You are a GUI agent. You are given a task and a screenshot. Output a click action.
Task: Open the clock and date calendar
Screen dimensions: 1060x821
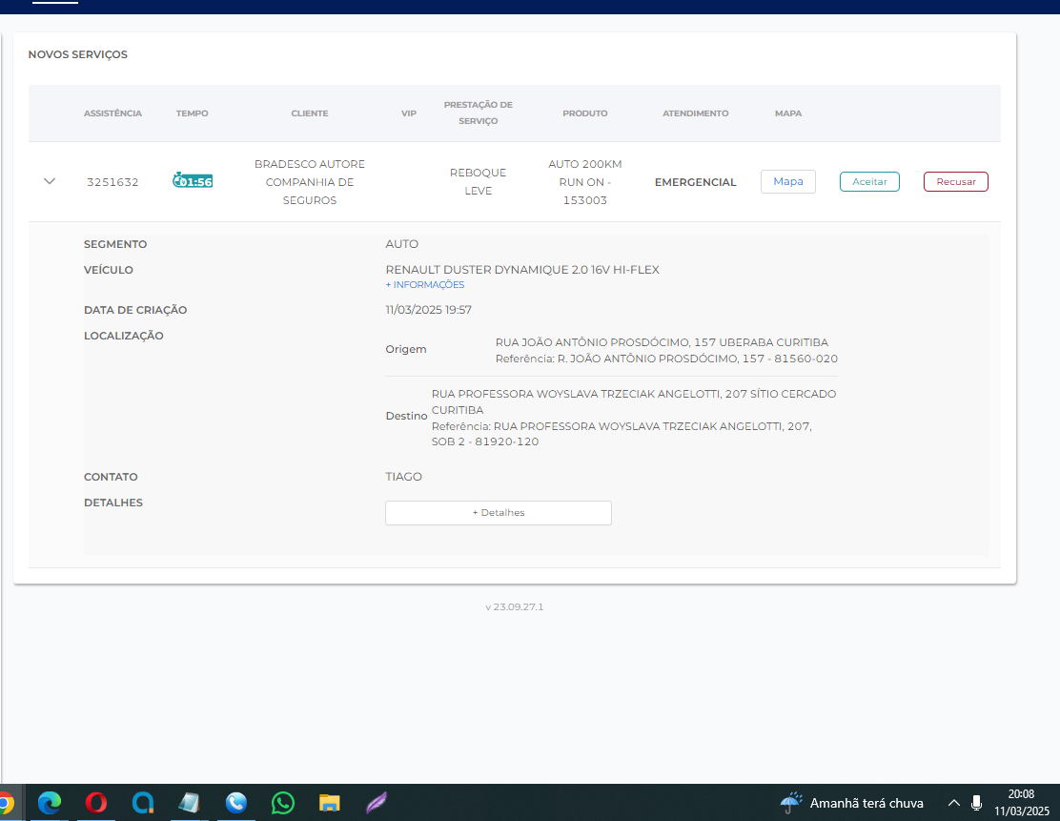1020,802
